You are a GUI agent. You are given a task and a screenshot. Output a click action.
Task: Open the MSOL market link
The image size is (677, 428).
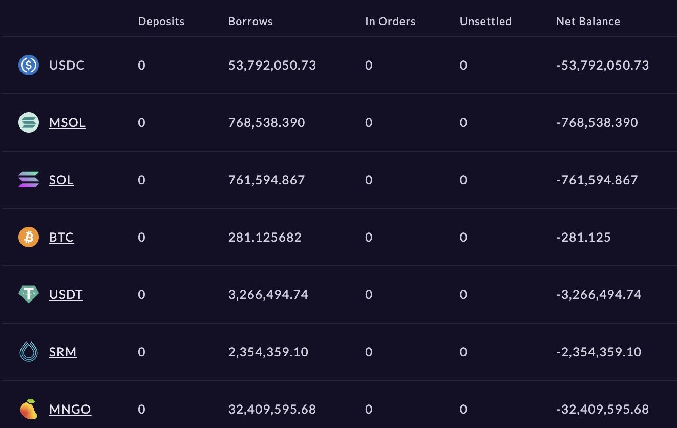(x=68, y=123)
